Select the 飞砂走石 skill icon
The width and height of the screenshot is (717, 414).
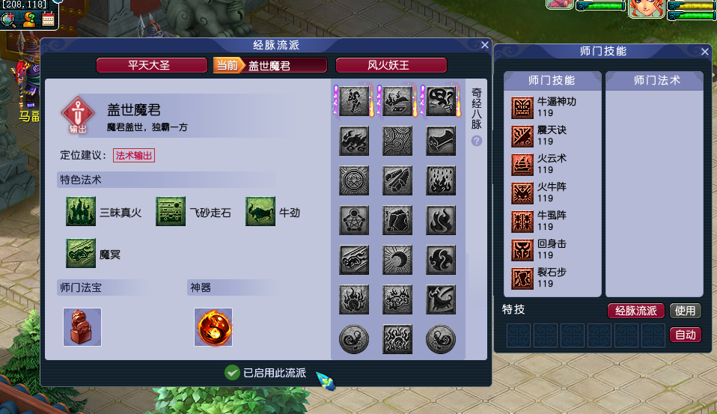171,211
